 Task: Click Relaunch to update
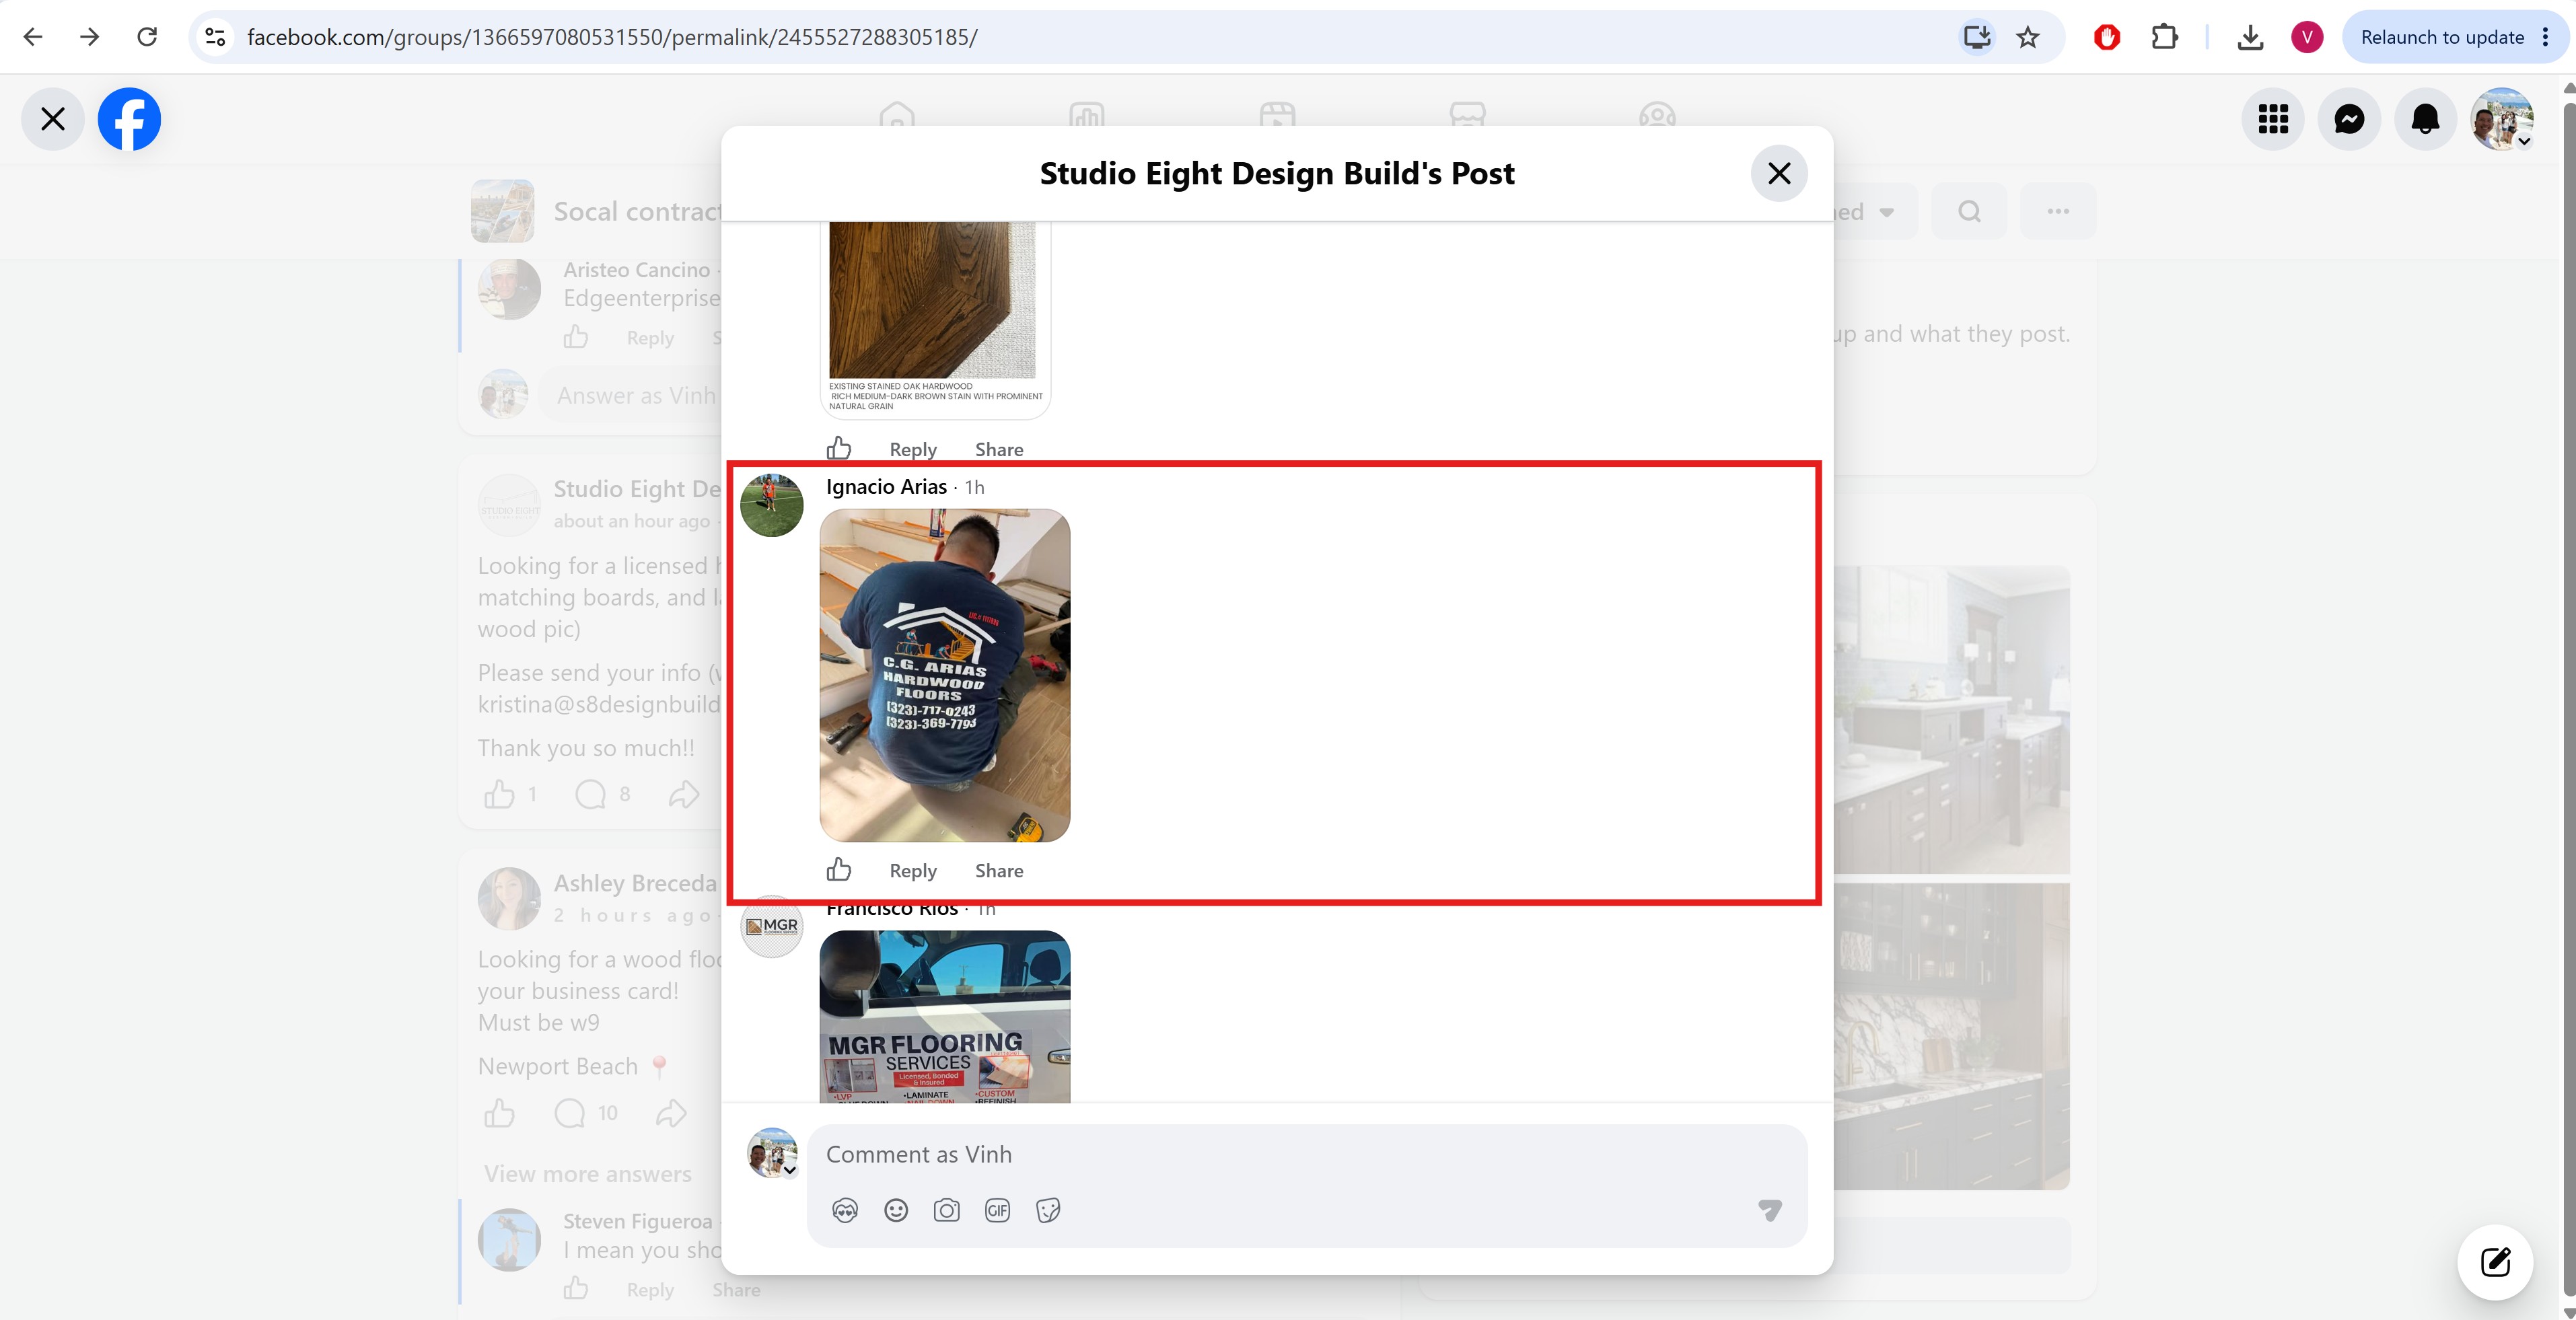[x=2442, y=37]
